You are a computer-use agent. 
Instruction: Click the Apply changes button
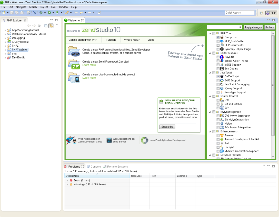coord(253,27)
